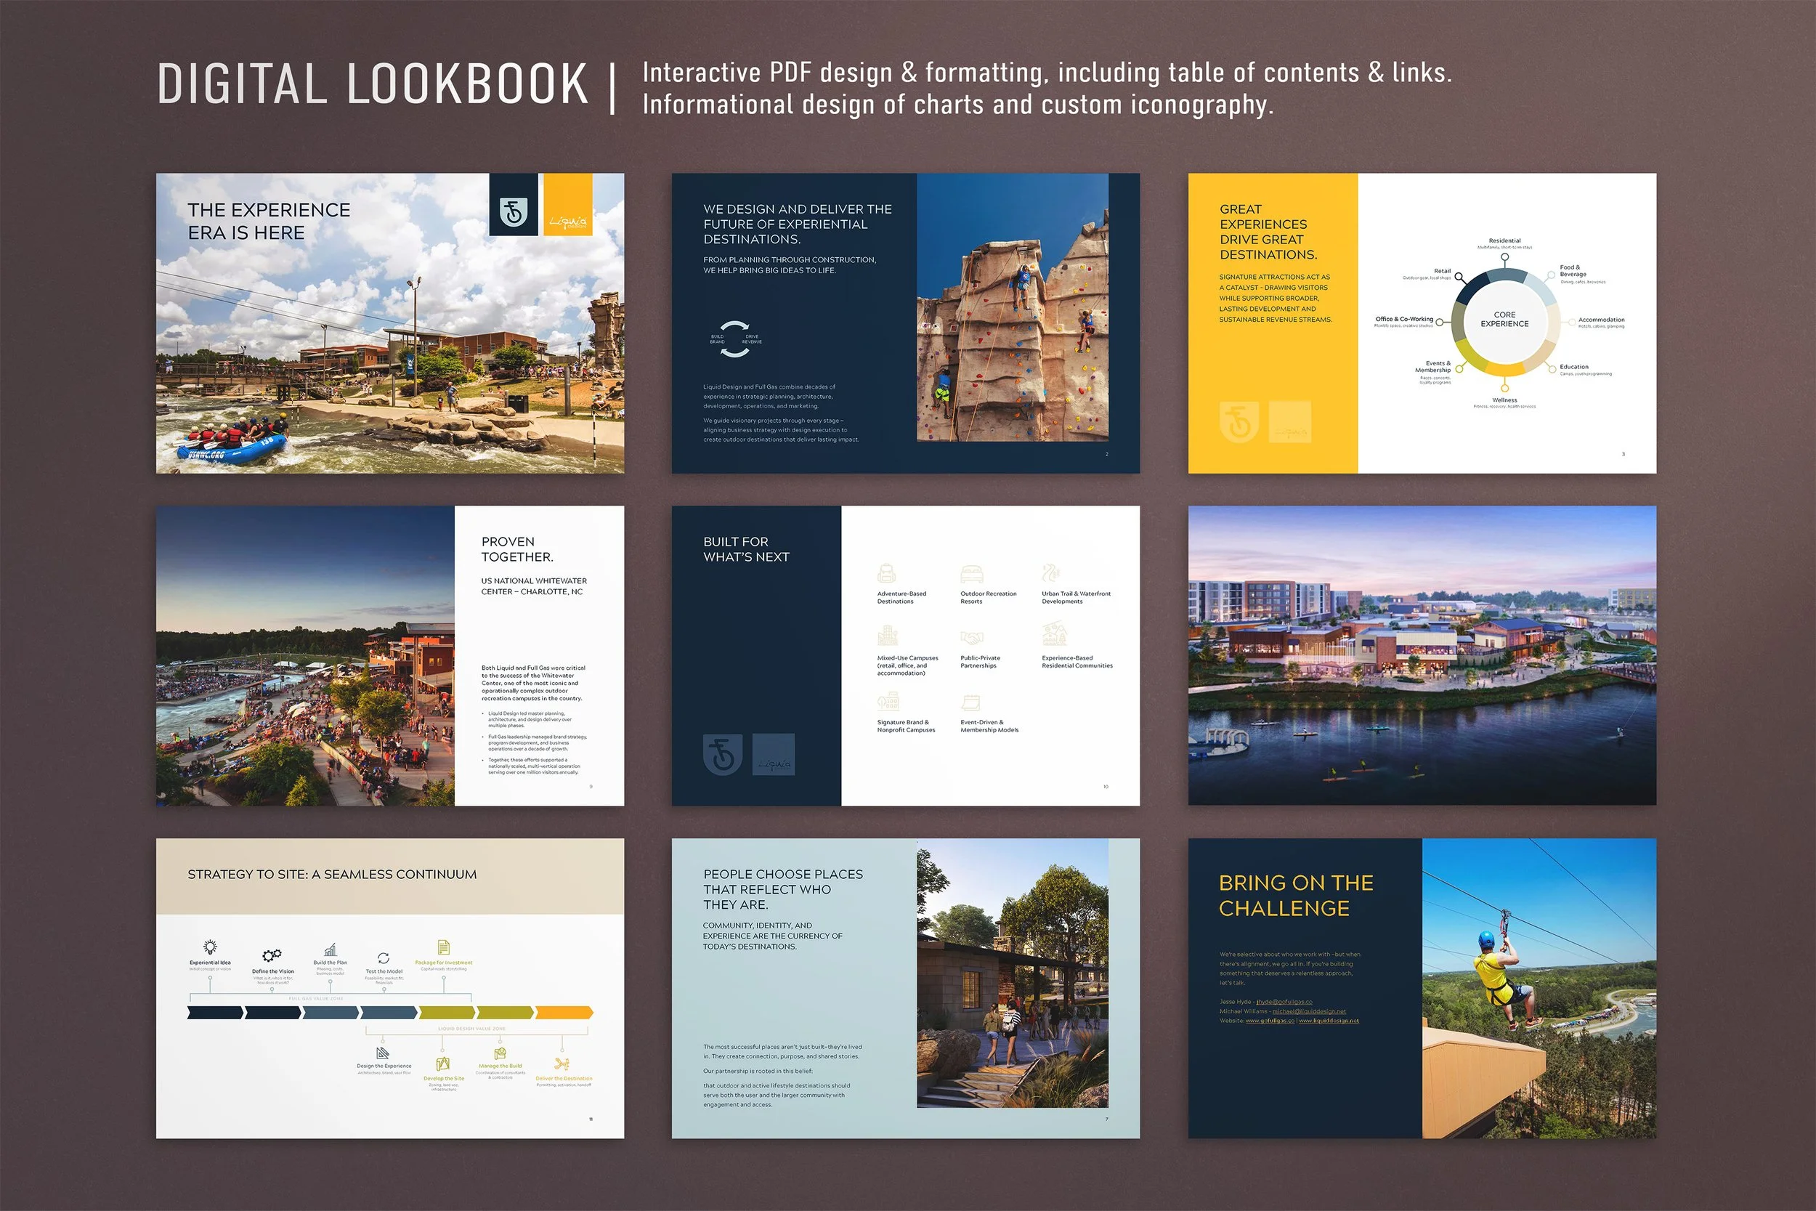The width and height of the screenshot is (1816, 1211).
Task: Select the Wellness node on the Core Experience wheel
Action: pos(1505,388)
